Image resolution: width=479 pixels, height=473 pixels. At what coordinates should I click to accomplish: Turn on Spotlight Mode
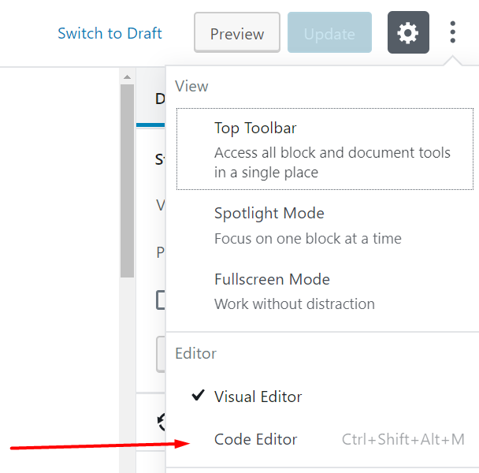coord(325,225)
